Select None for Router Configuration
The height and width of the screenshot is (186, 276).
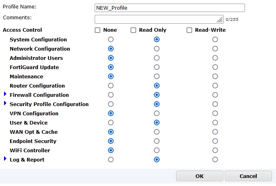point(111,86)
